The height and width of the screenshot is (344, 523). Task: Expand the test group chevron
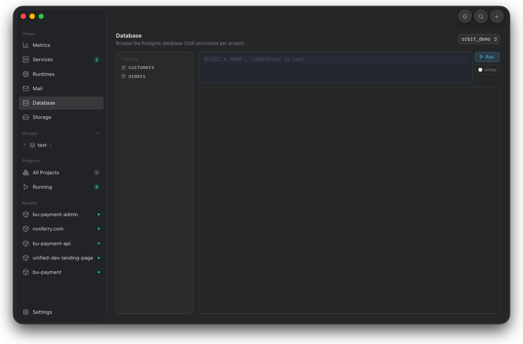(x=24, y=145)
